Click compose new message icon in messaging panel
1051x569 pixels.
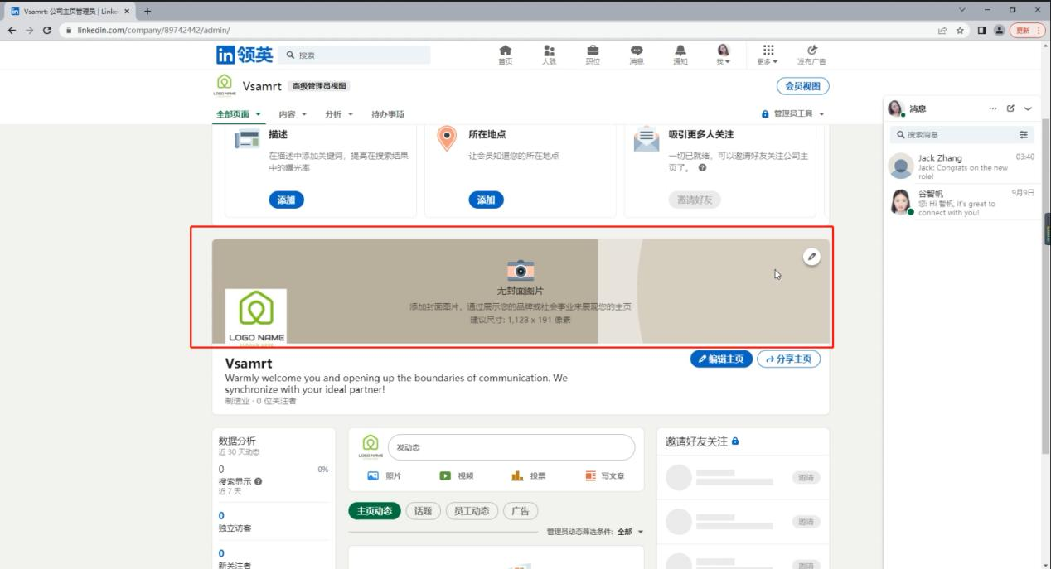[x=1010, y=109]
